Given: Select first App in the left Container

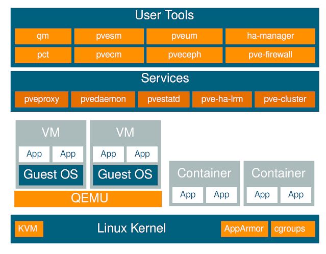Looking at the screenshot, I should pyautogui.click(x=188, y=195).
